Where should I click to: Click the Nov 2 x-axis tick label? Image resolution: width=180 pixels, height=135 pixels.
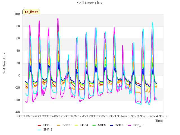[135, 116]
